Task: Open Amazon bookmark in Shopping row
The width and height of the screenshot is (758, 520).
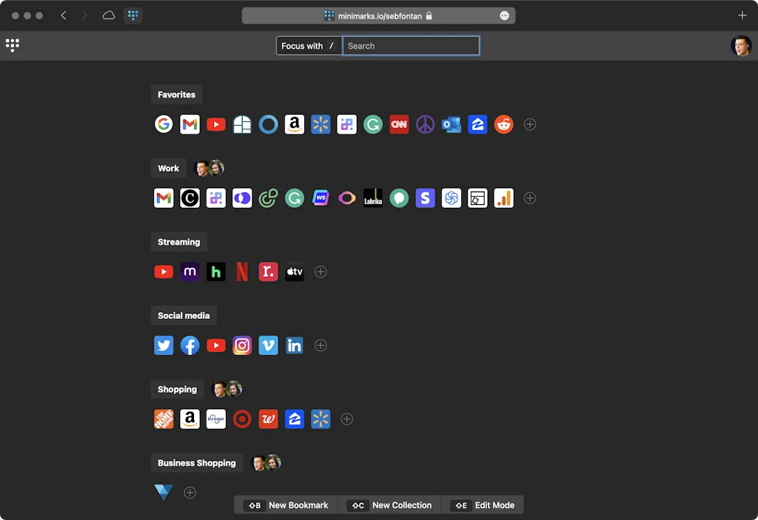Action: [189, 419]
